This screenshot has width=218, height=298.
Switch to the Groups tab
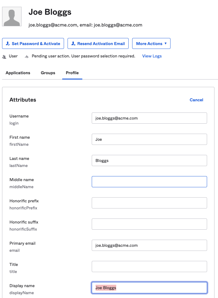(48, 73)
